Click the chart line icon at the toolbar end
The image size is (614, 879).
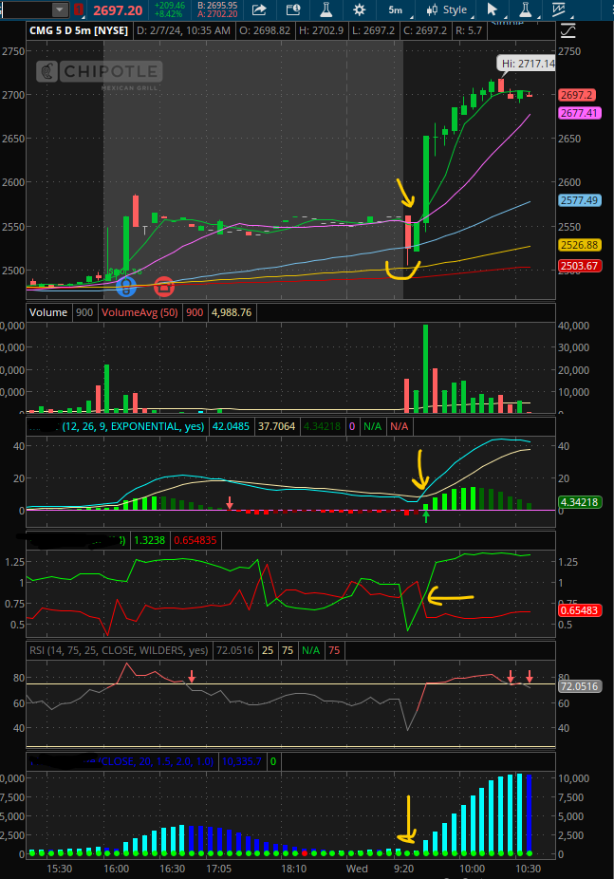559,9
